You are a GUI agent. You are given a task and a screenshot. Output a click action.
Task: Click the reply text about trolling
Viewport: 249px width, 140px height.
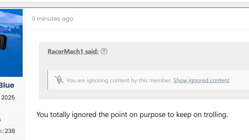[132, 114]
